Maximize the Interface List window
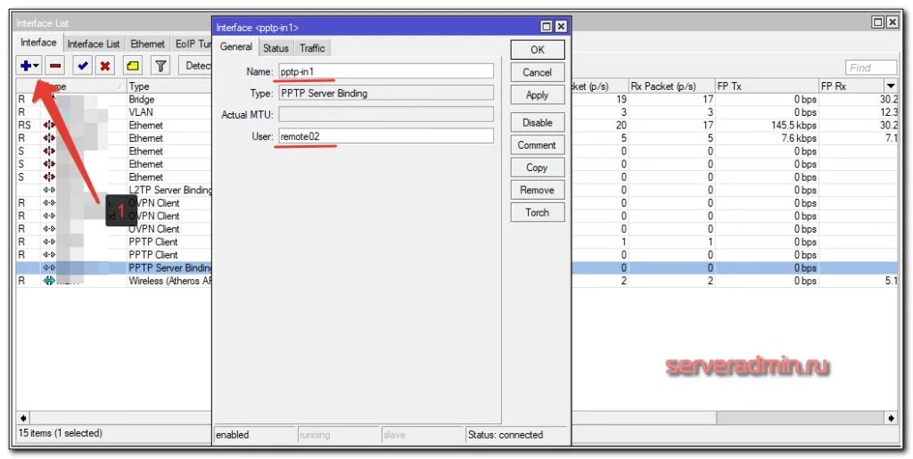This screenshot has width=913, height=459. coord(878,22)
